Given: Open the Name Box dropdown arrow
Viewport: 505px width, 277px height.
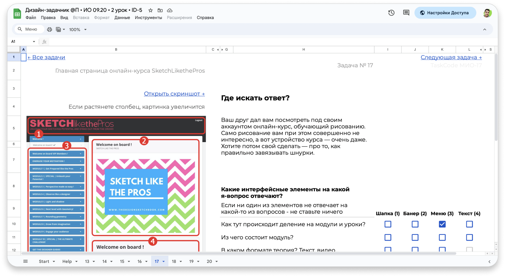Looking at the screenshot, I should 34,41.
